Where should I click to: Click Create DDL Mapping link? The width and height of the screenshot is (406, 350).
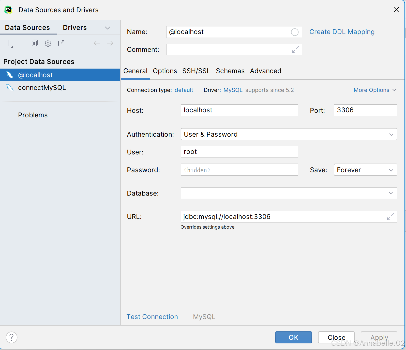tap(342, 32)
